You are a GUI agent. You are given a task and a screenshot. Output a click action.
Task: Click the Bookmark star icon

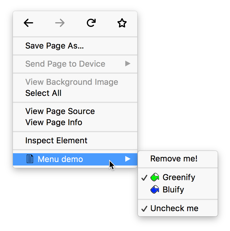coord(122,23)
